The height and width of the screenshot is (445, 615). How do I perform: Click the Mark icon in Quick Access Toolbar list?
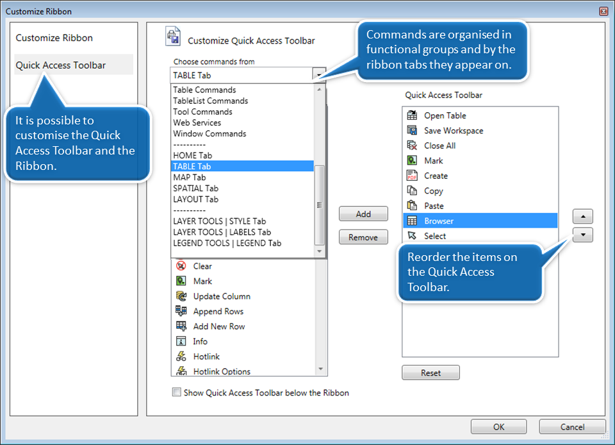pos(412,160)
